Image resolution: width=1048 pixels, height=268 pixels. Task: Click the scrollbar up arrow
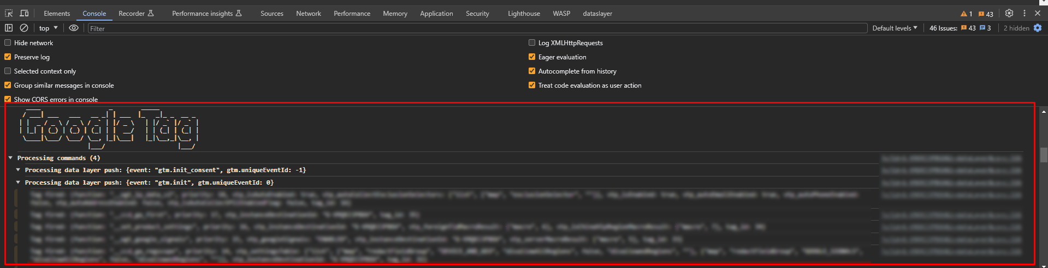(1044, 111)
